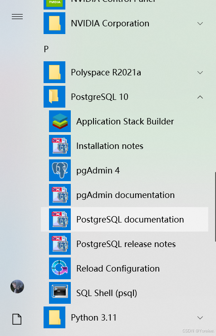Open the PostgreSQL release notes label
This screenshot has width=216, height=336.
click(126, 244)
